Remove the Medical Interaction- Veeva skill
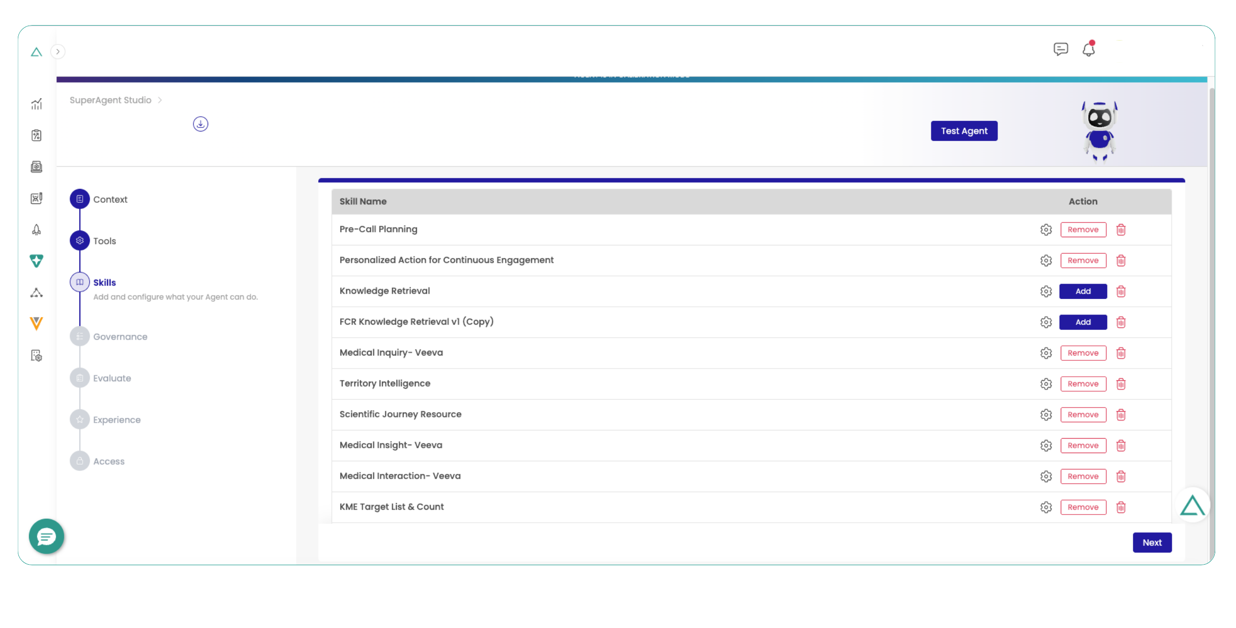 1083,476
